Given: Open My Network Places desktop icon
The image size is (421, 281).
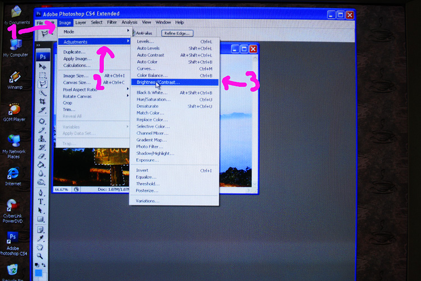Looking at the screenshot, I should tap(13, 147).
